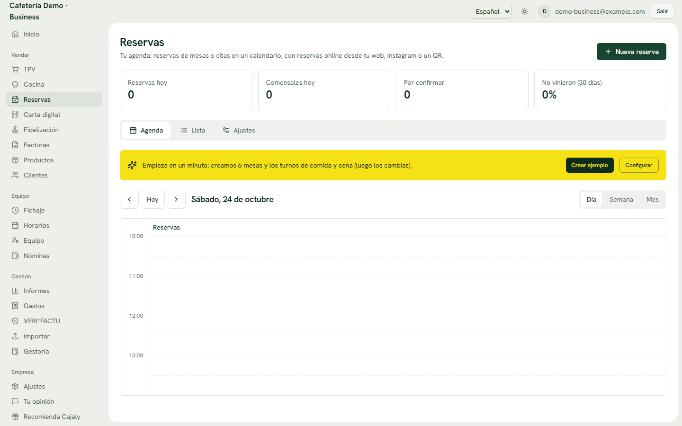The image size is (682, 426).
Task: Click the user avatar D
Action: (545, 11)
